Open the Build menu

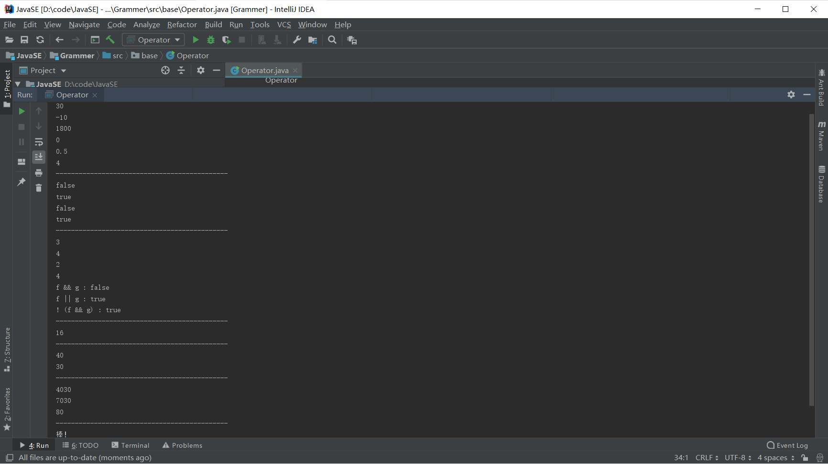pos(213,25)
